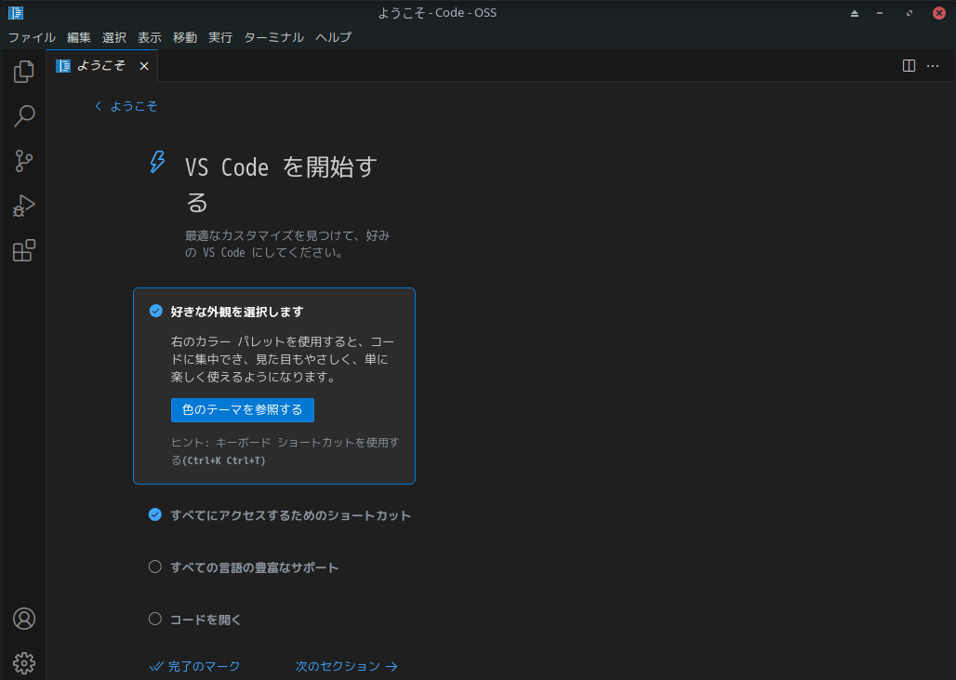Click the Code - OSS title bar app icon

coord(15,13)
